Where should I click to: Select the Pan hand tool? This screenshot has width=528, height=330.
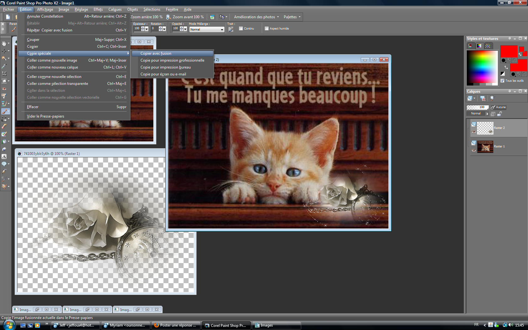pyautogui.click(x=4, y=43)
